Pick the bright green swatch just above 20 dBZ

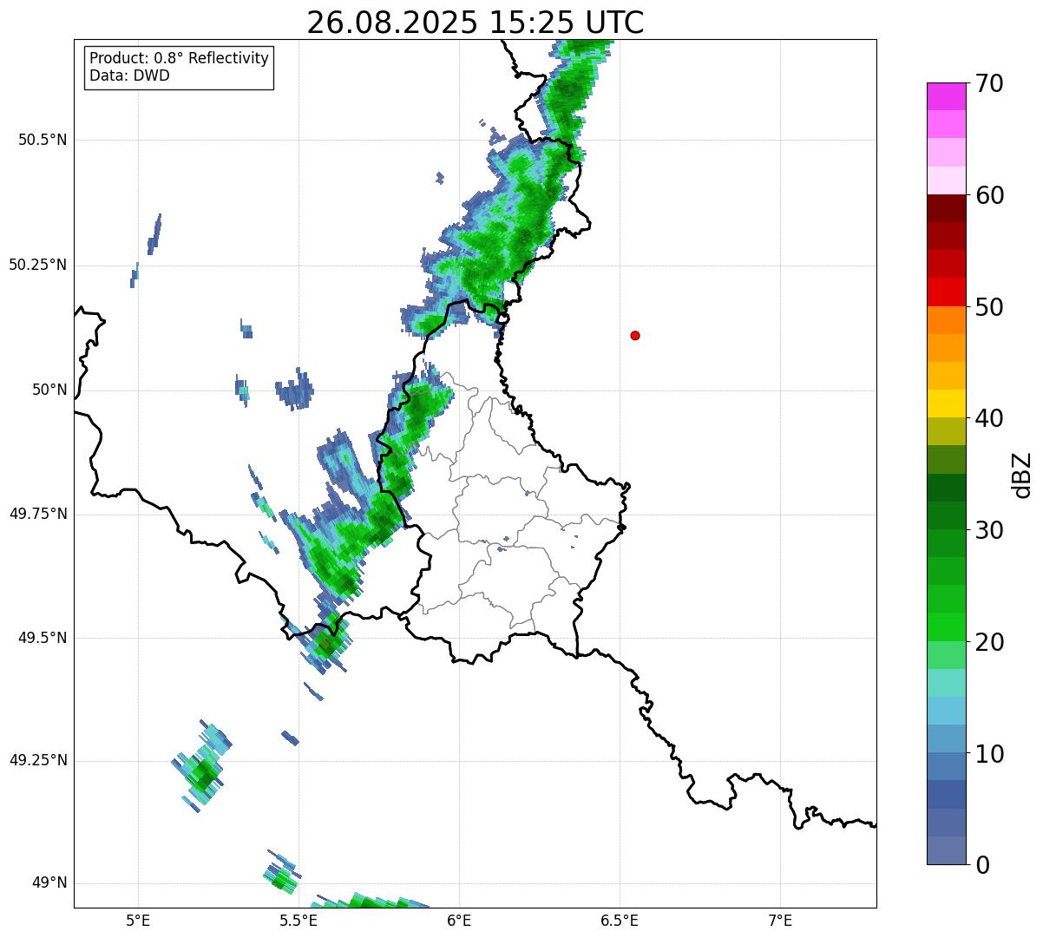coord(947,626)
